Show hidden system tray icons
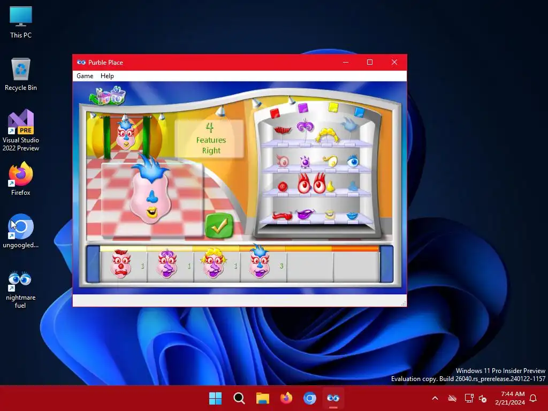Screen dimensions: 548x411 coord(435,398)
